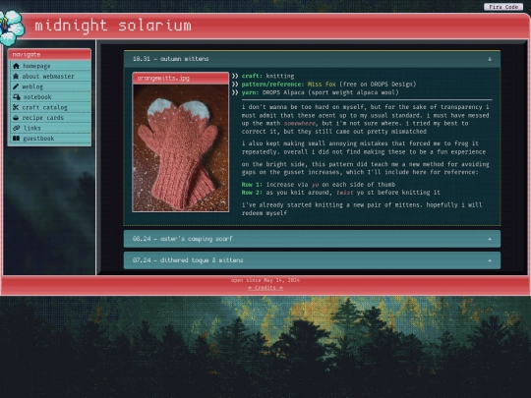Open the Credits link in footer

click(x=265, y=288)
